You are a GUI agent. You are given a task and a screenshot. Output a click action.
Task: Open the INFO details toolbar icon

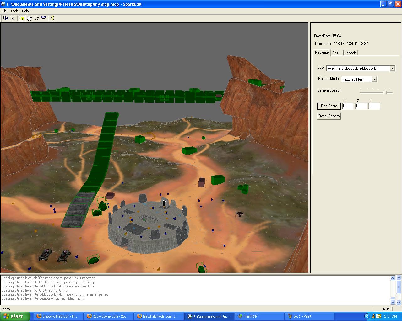[x=44, y=18]
